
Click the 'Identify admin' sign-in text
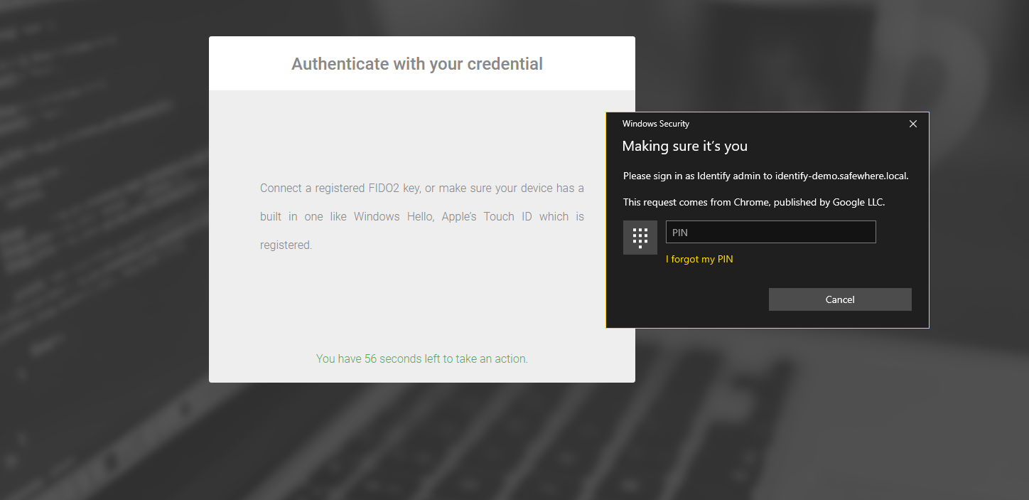(729, 176)
